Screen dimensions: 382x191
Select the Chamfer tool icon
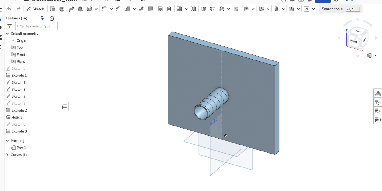pyautogui.click(x=118, y=9)
